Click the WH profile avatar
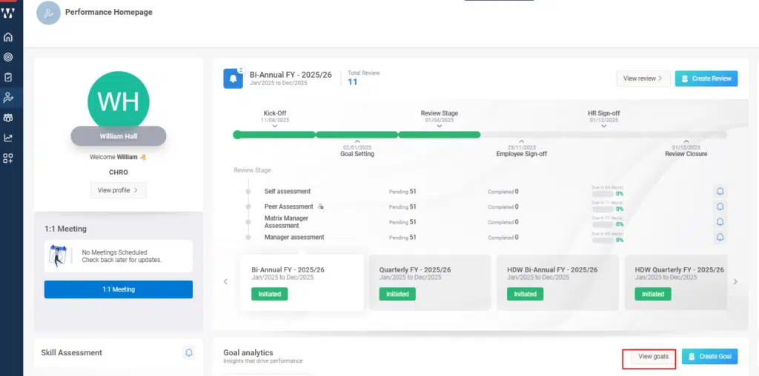 point(118,101)
